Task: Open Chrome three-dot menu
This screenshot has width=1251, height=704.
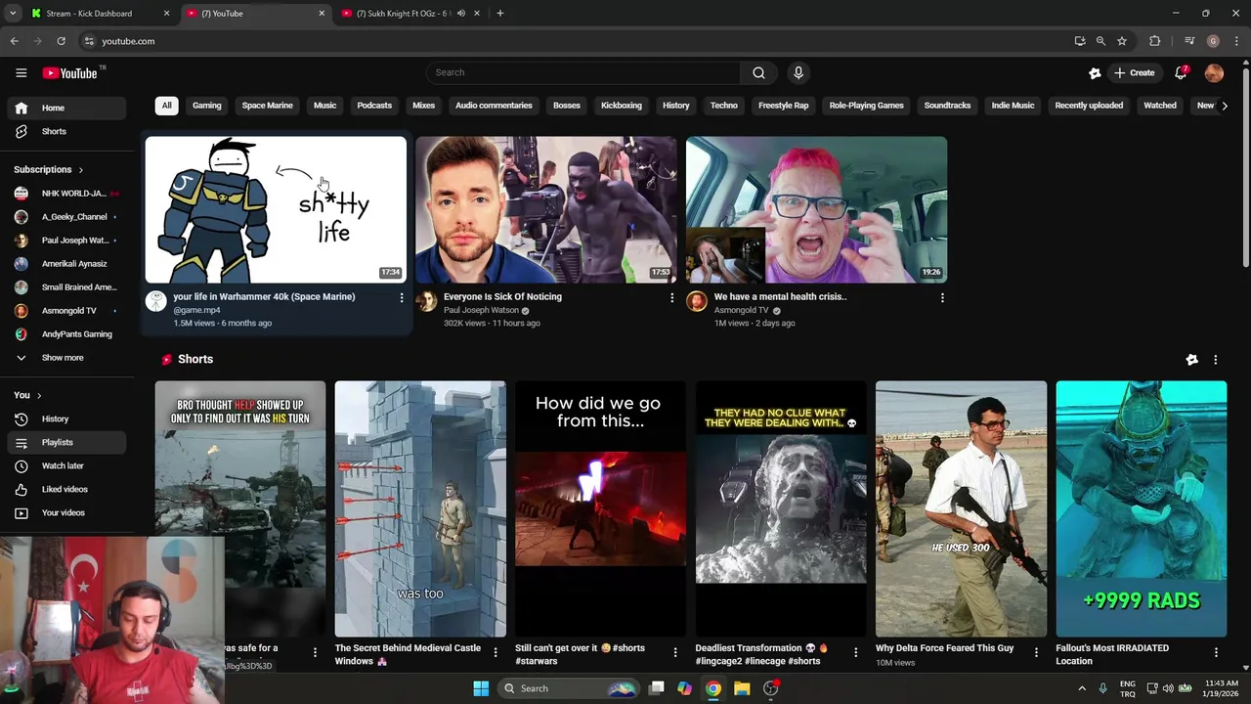Action: [x=1236, y=41]
